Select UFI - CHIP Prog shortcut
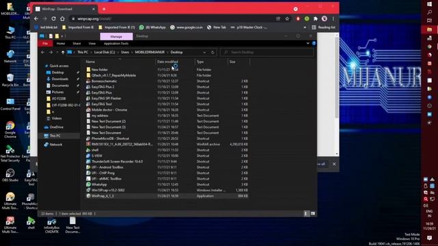 (x=167, y=173)
